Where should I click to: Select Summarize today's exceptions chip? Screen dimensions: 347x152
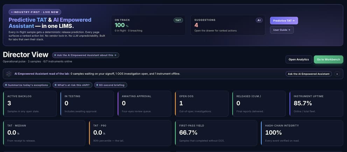27,85
